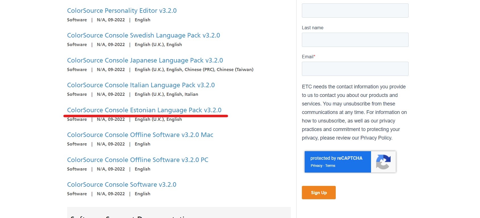Screen dimensions: 480x218
Task: Click the 'Last name' field label
Action: (x=312, y=28)
